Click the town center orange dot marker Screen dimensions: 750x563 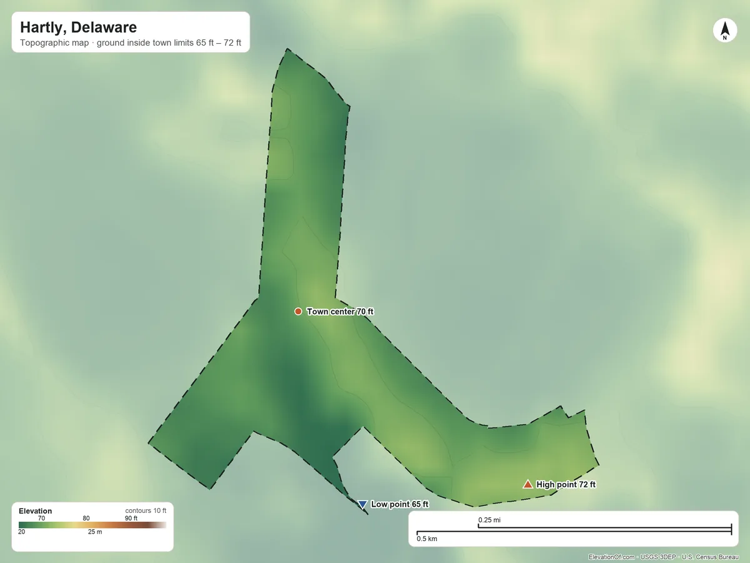pos(298,312)
